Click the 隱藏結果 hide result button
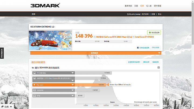The width and height of the screenshot is (194, 109). pos(155,62)
